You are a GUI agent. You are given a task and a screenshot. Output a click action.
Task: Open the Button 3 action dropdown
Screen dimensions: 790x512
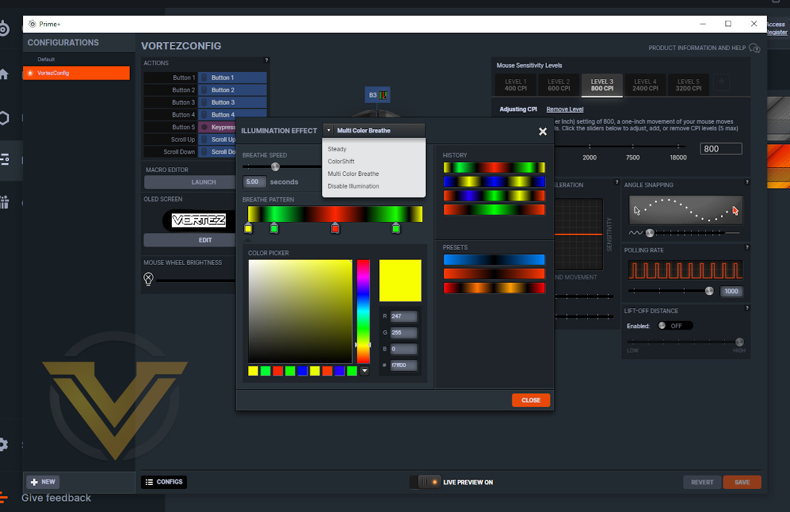click(232, 102)
